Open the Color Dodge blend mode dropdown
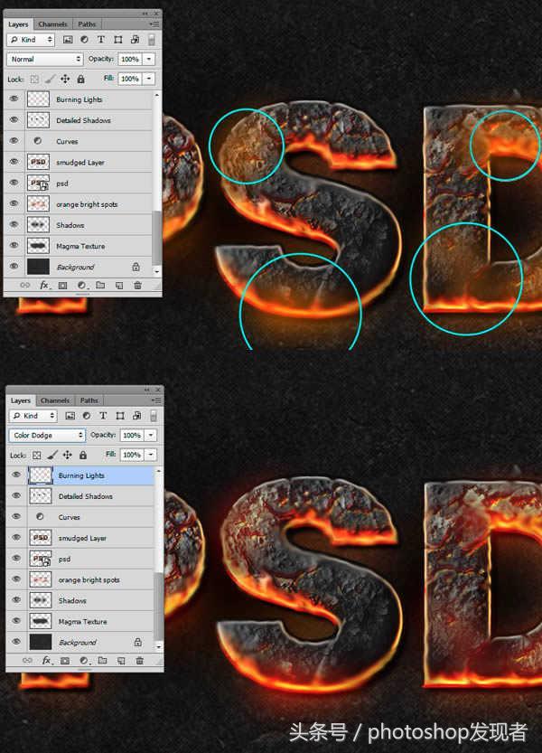The image size is (542, 753). (47, 435)
